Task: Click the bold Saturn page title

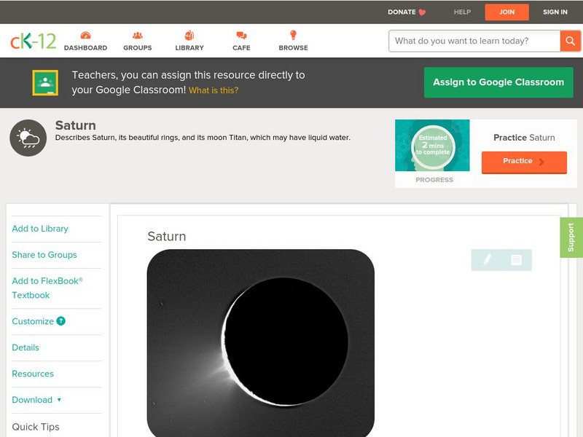Action: (76, 125)
